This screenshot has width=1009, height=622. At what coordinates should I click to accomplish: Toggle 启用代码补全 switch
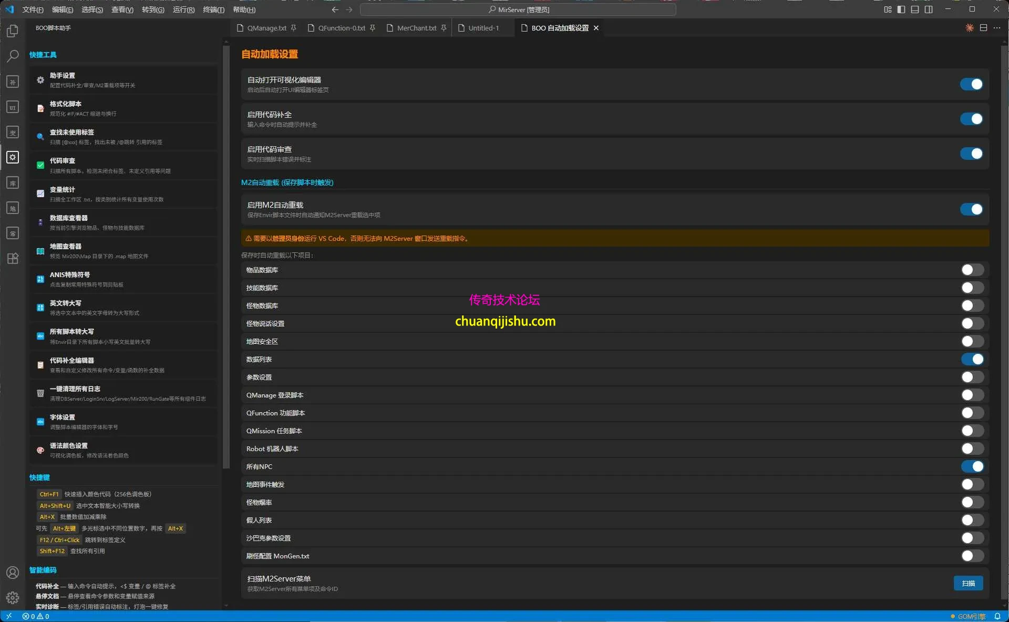tap(971, 119)
